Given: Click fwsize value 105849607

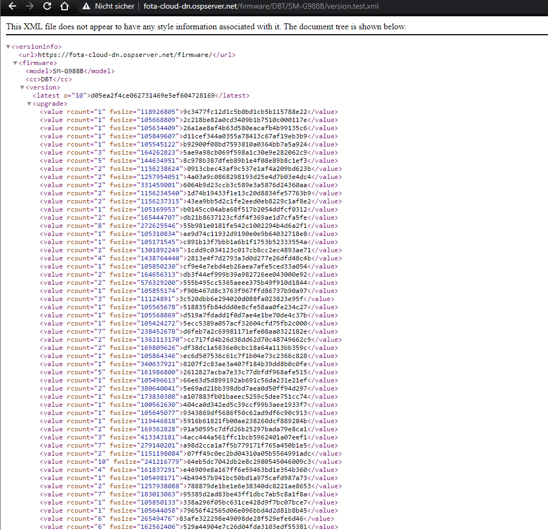Looking at the screenshot, I should [x=158, y=136].
